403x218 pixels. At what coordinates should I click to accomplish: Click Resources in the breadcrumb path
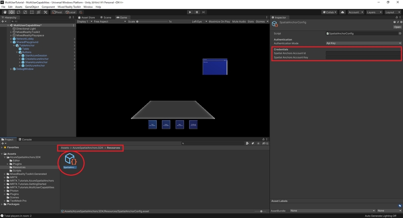114,148
